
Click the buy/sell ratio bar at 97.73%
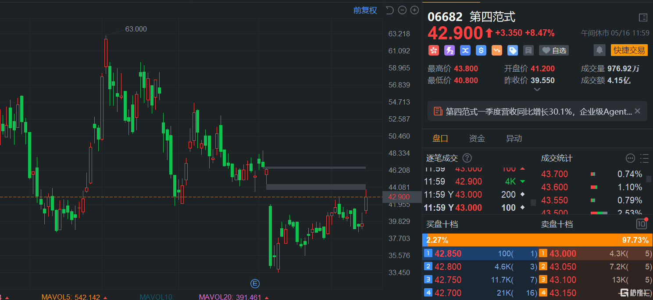pos(537,240)
